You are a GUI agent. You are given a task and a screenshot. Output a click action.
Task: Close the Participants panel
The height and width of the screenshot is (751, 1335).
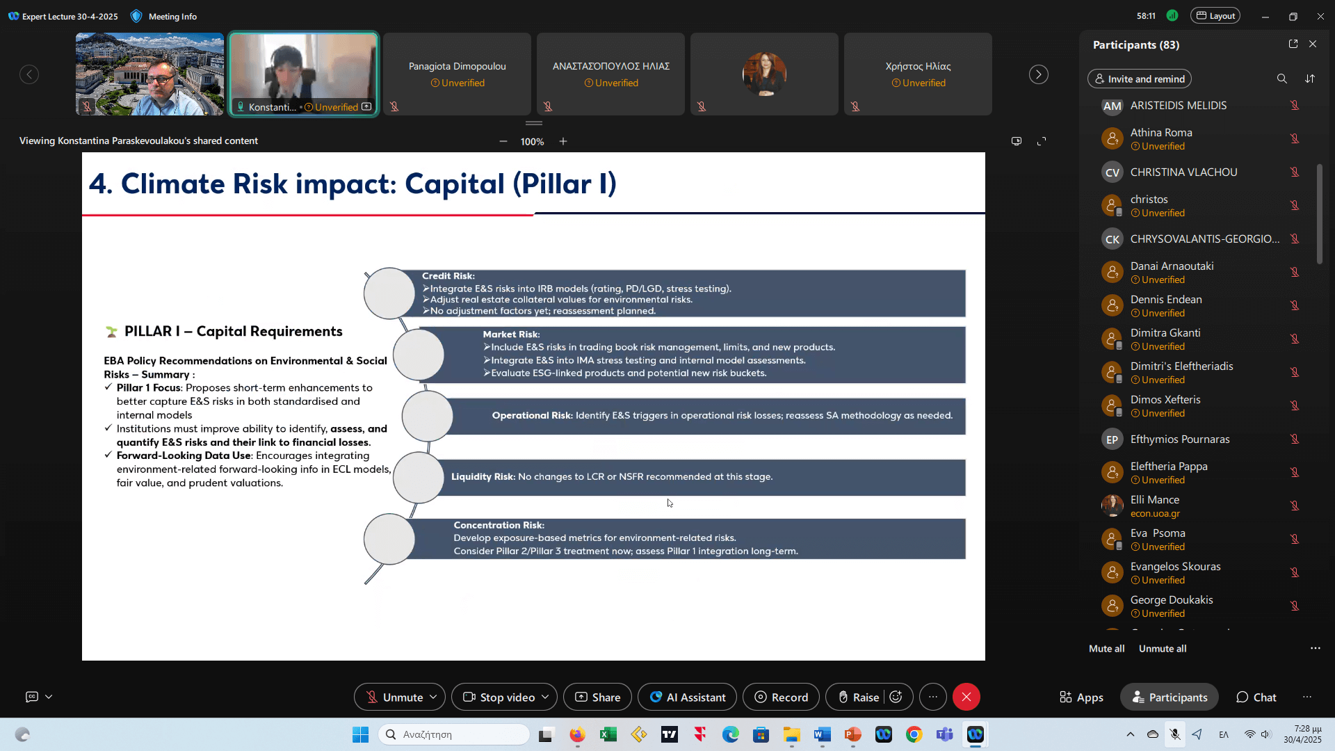pos(1313,44)
